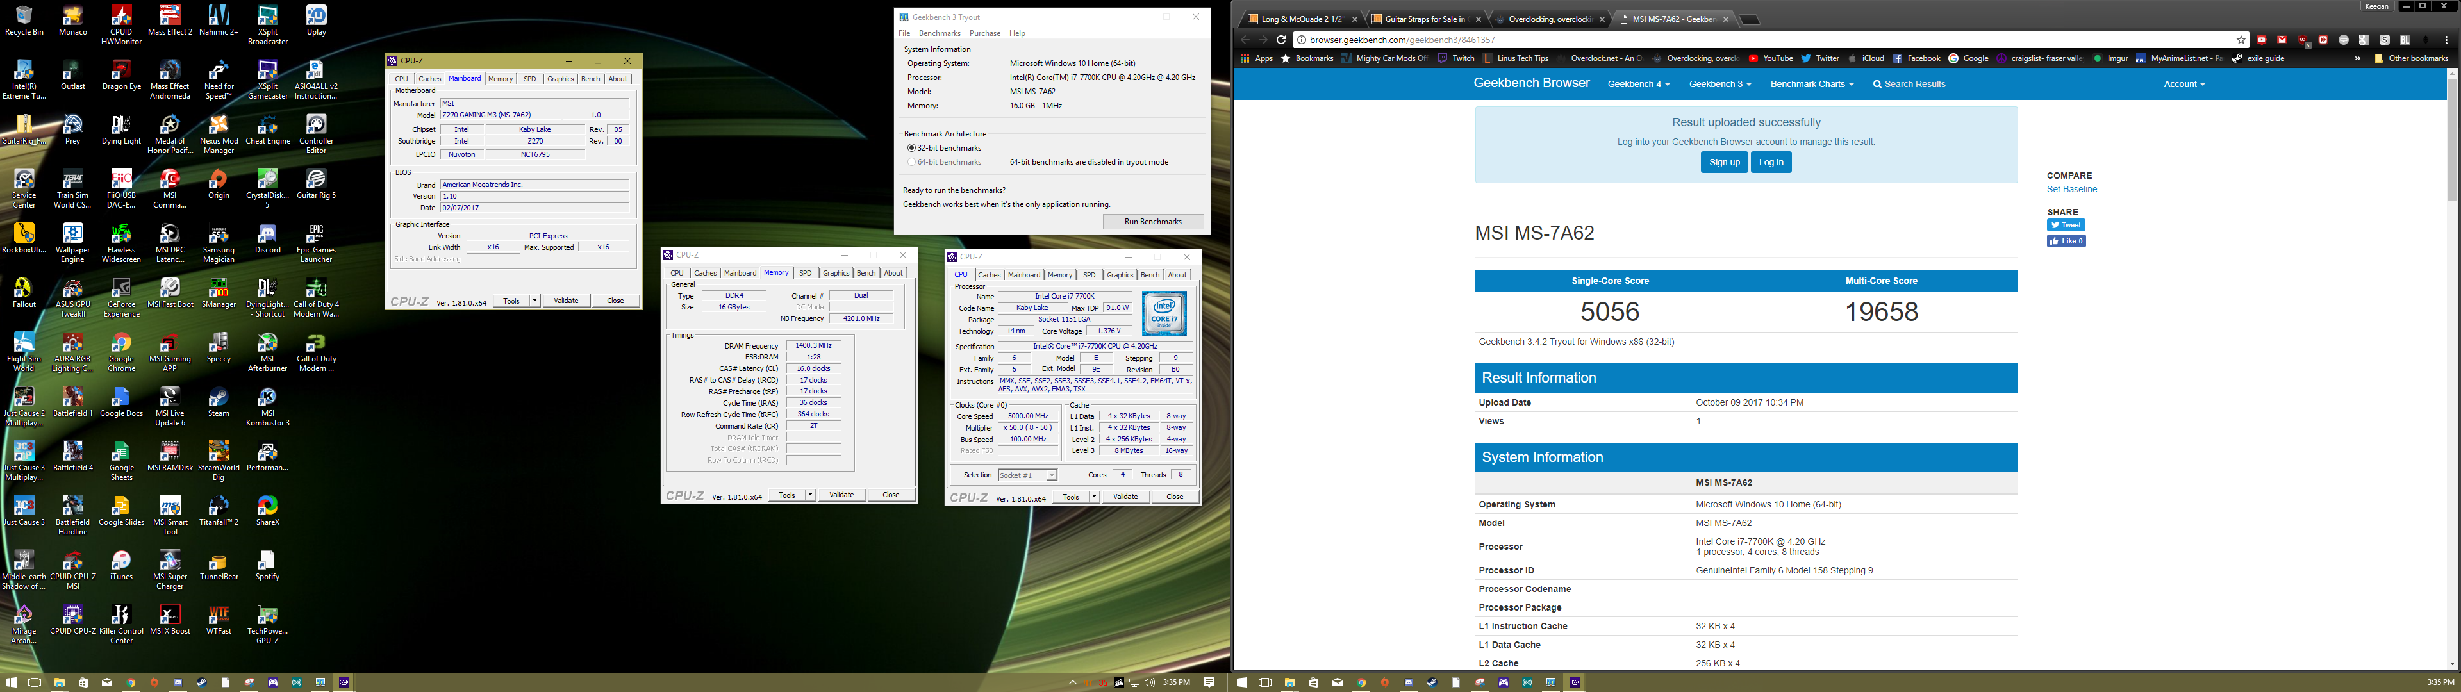Switch to Caches tab in Memory CPU-Z window
This screenshot has height=692, width=2461.
click(x=705, y=274)
